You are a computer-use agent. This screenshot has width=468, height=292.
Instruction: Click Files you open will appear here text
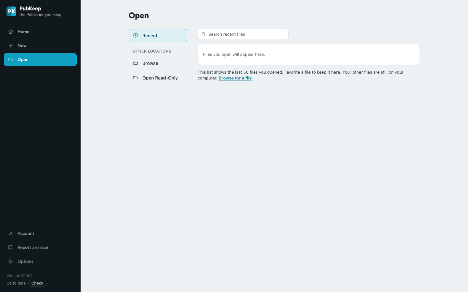point(234,54)
